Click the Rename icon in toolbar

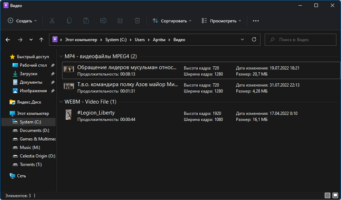tap(103, 21)
